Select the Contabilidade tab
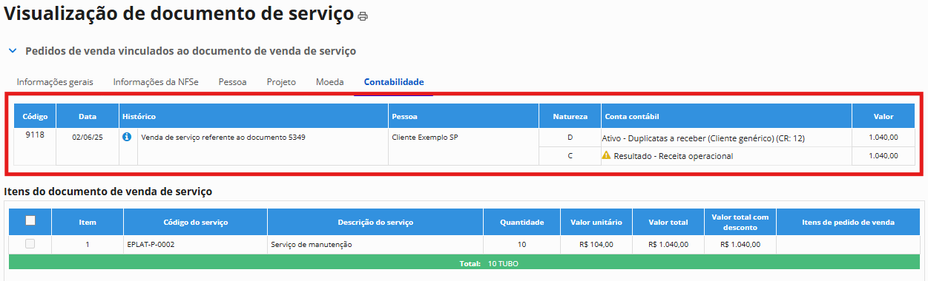The height and width of the screenshot is (281, 928). [394, 82]
